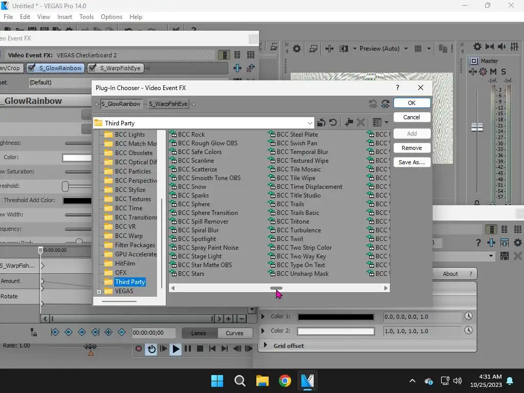Toggle Video Preview on external monitor
This screenshot has height=393, width=524.
[x=313, y=49]
